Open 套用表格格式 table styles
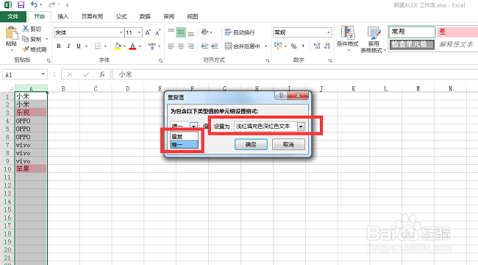Viewport: 478px width, 265px height. click(373, 40)
